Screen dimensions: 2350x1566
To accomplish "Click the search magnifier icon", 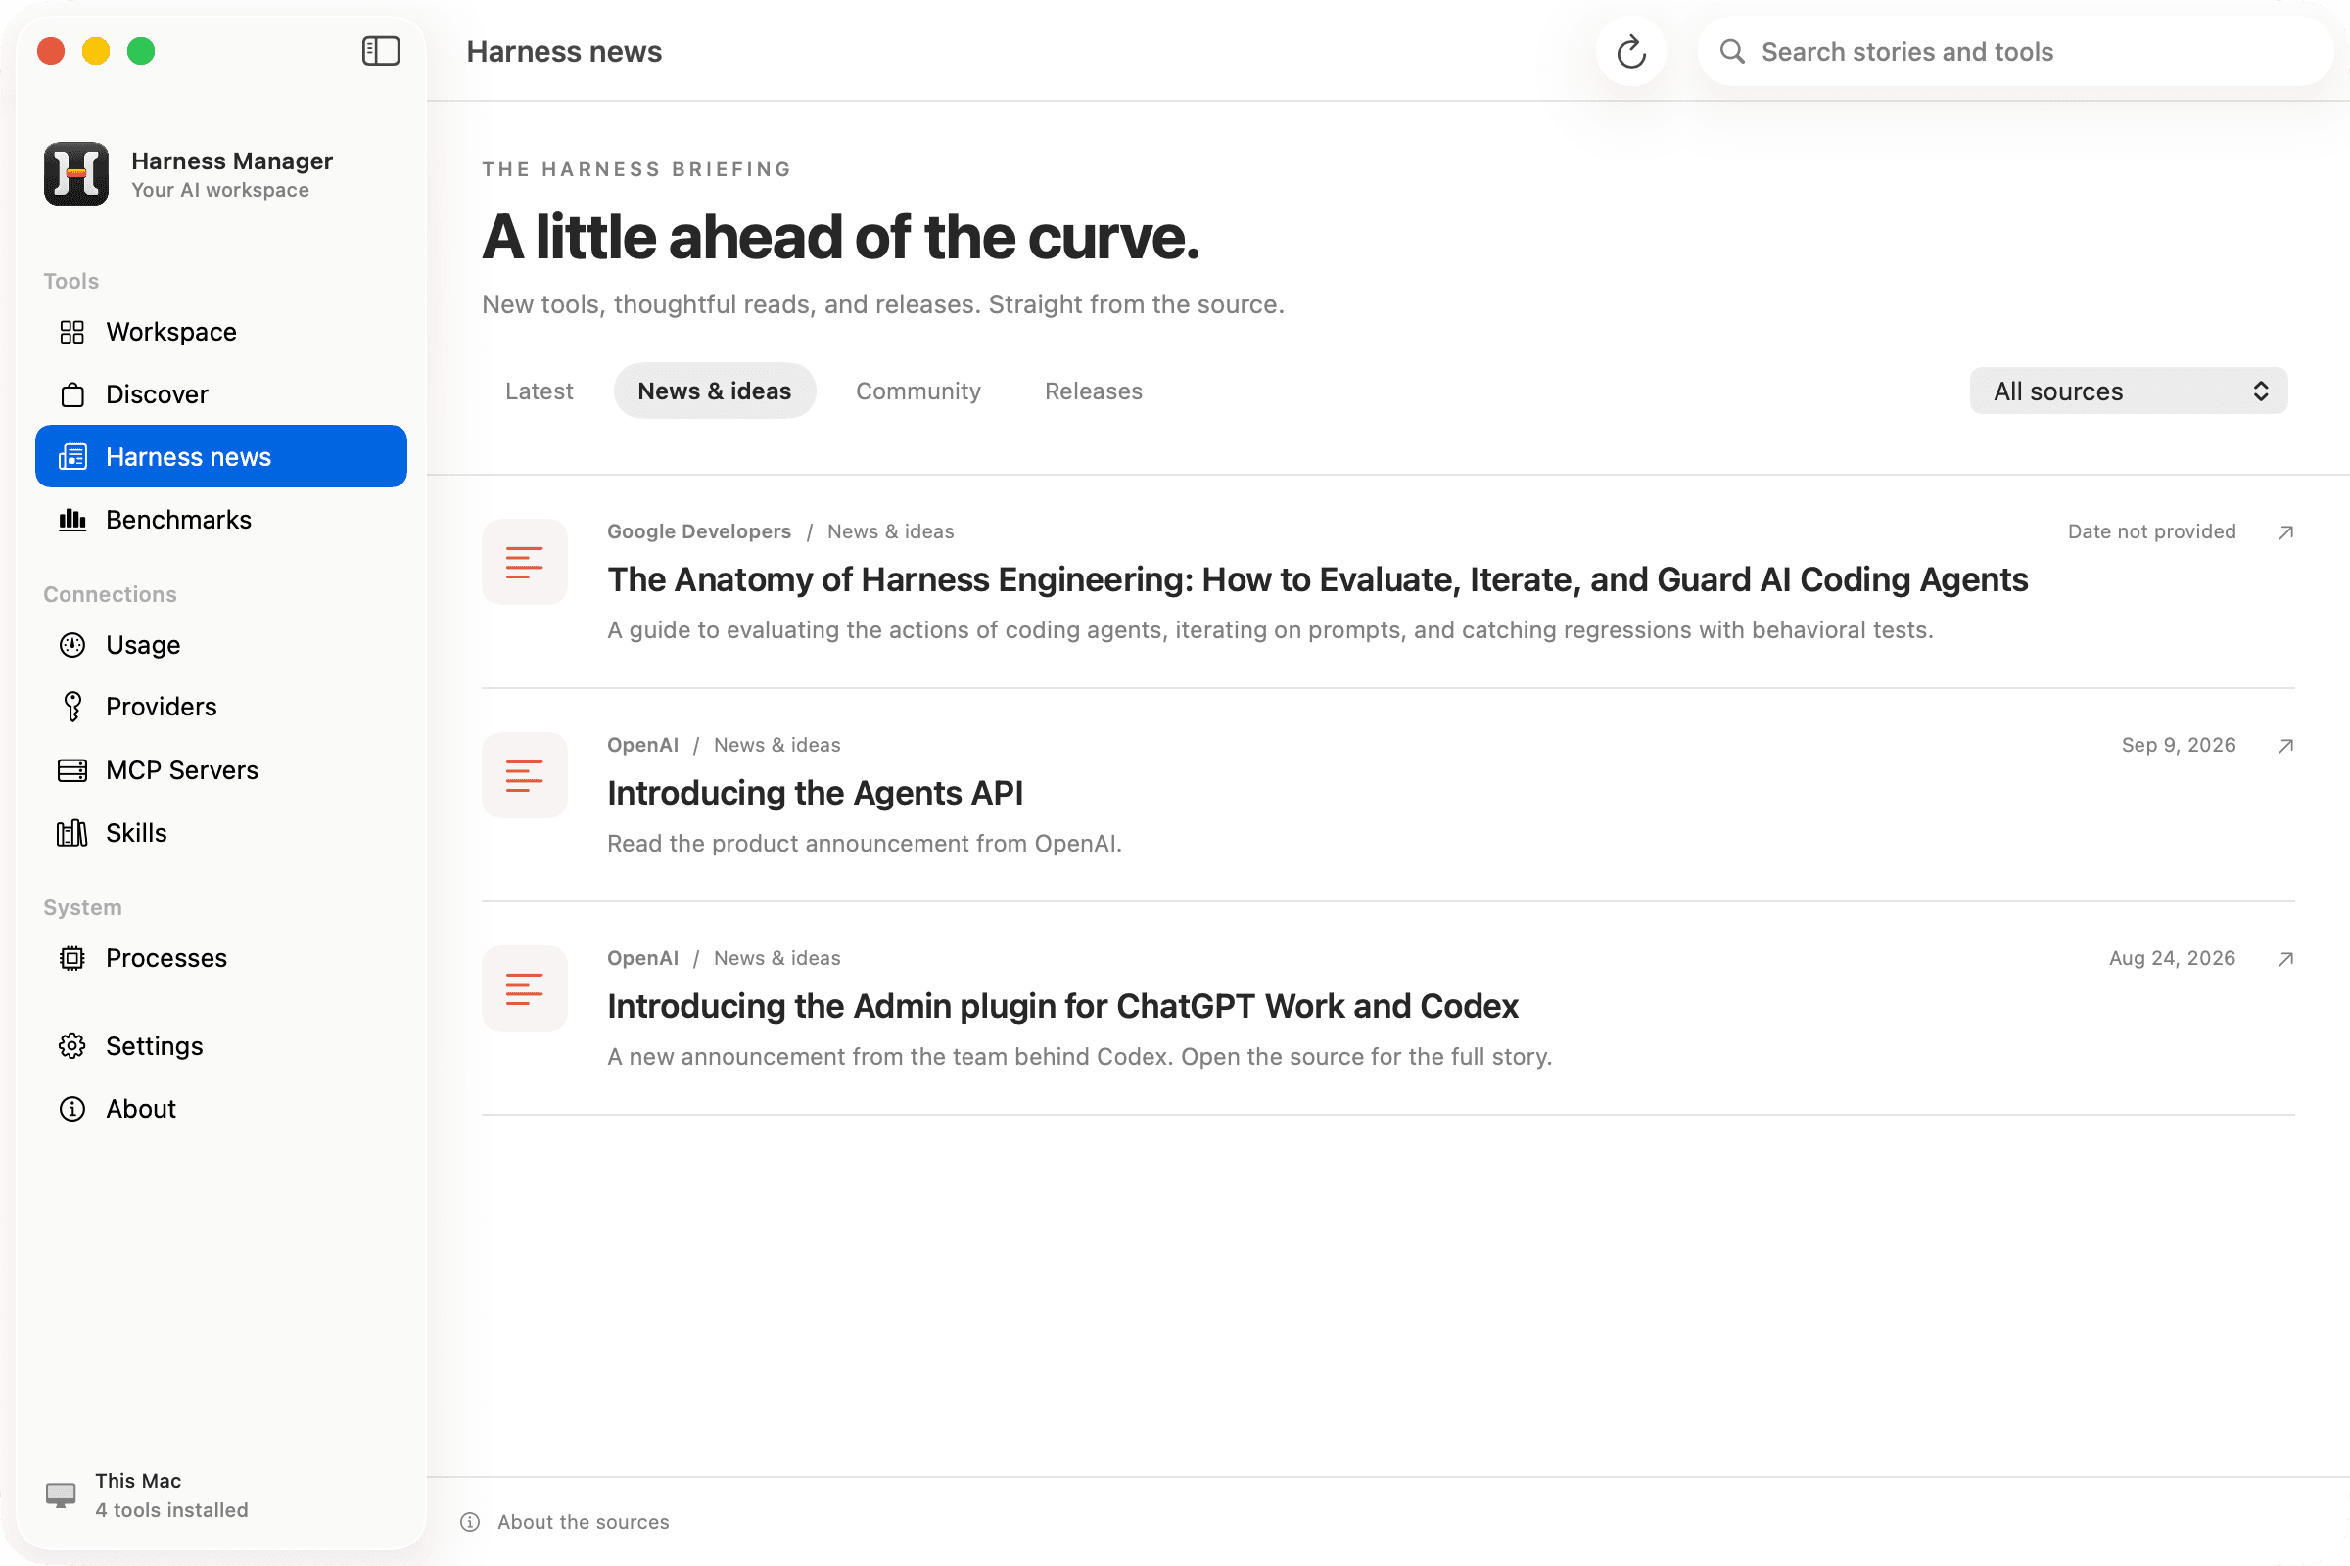I will coord(1732,52).
